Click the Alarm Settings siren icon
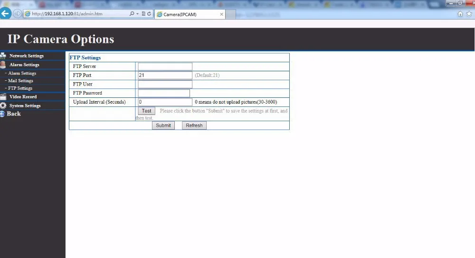 [3, 65]
